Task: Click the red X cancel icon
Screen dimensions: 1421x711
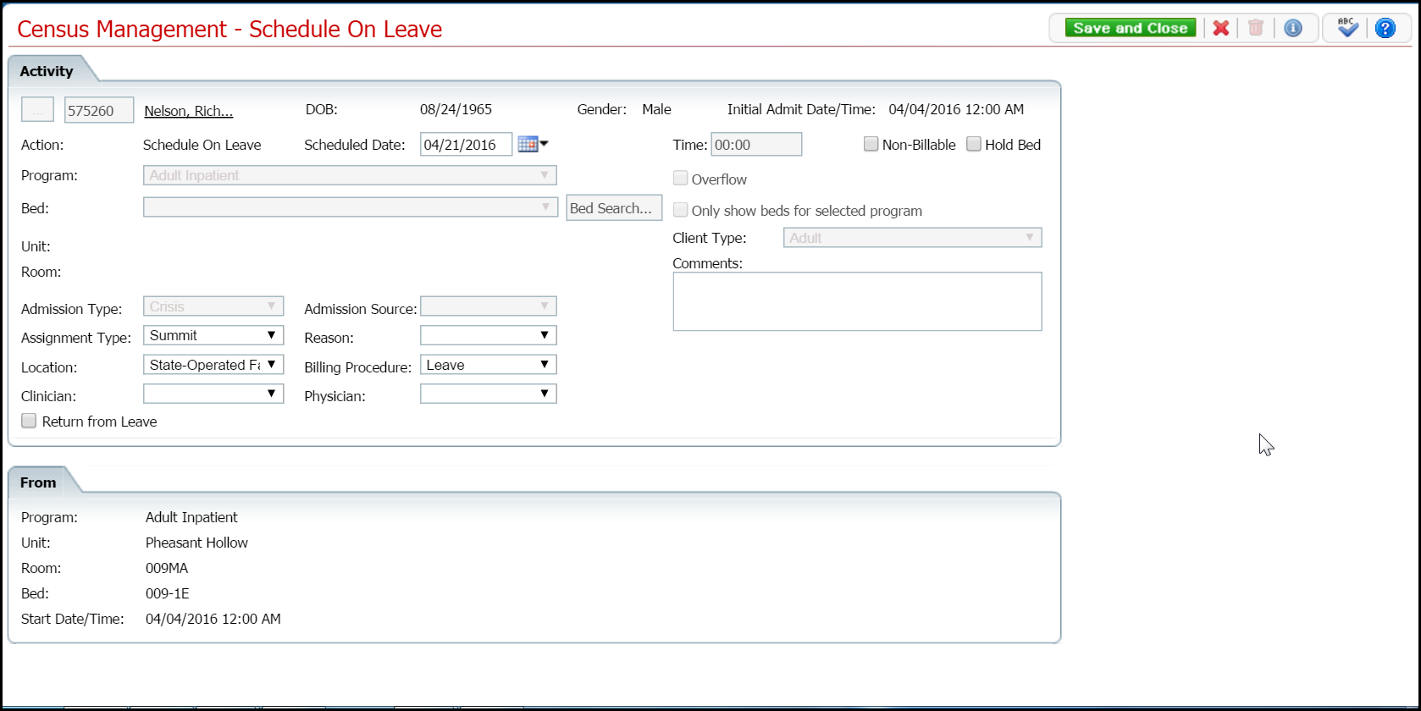Action: point(1220,28)
